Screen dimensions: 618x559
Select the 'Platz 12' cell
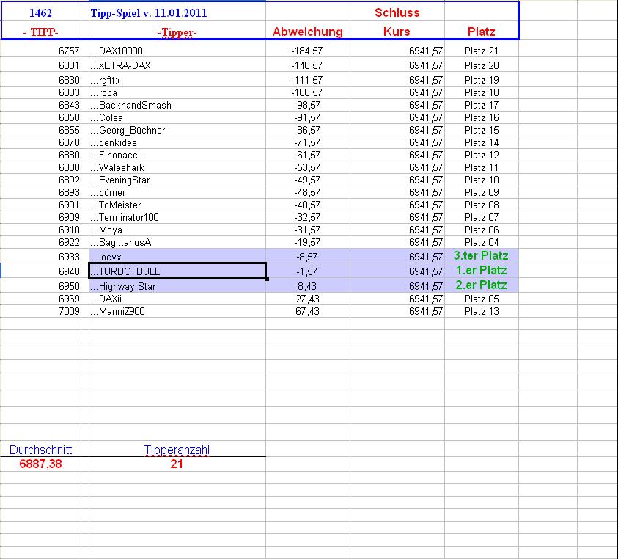(x=481, y=155)
